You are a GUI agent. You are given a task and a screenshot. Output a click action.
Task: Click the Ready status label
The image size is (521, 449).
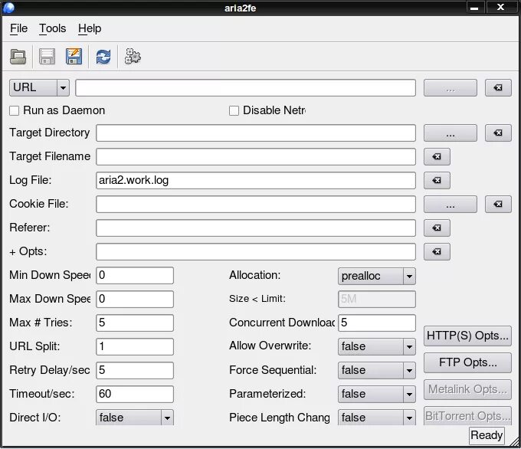pos(487,435)
